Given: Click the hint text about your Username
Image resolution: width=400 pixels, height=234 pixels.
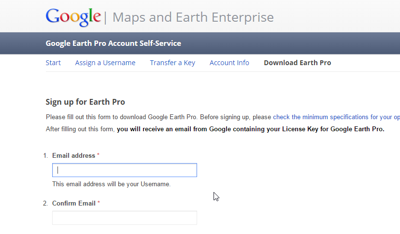Looking at the screenshot, I should [111, 184].
